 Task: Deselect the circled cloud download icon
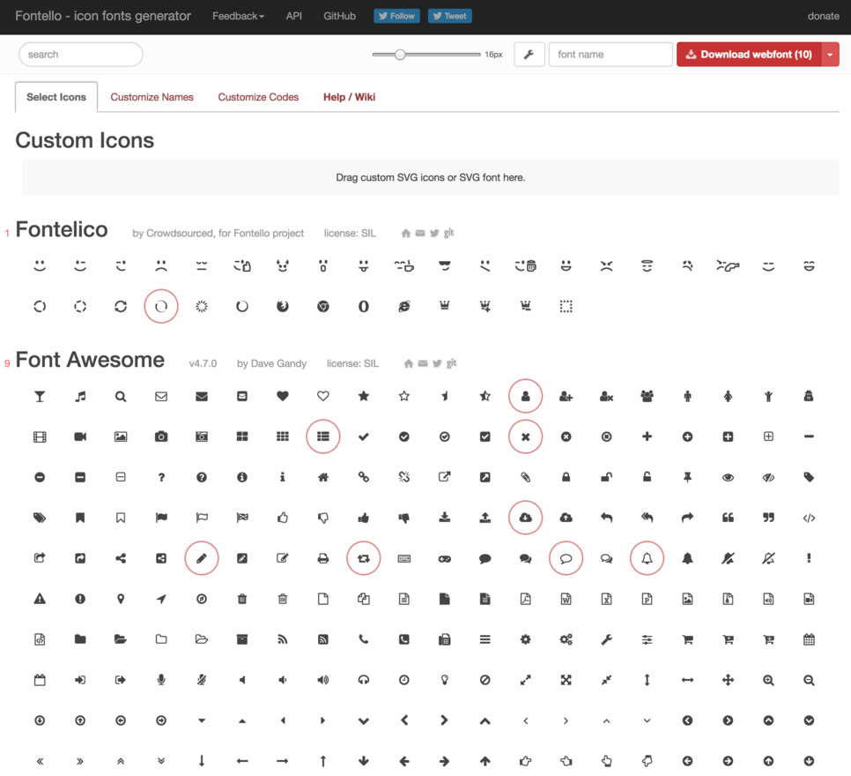pos(525,518)
